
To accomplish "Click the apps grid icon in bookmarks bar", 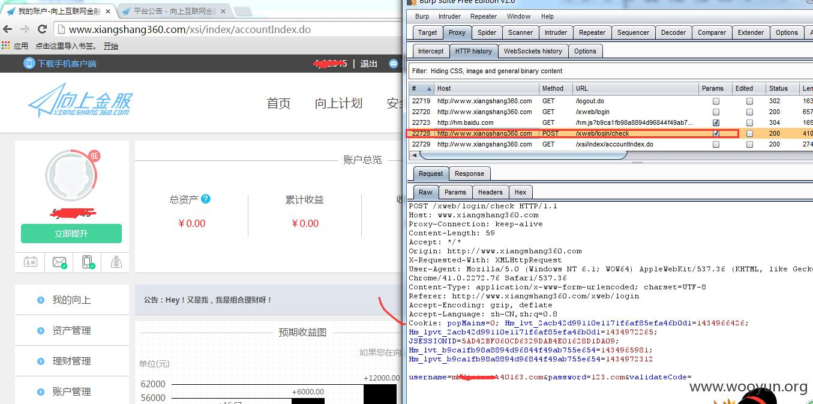I will tap(6, 46).
